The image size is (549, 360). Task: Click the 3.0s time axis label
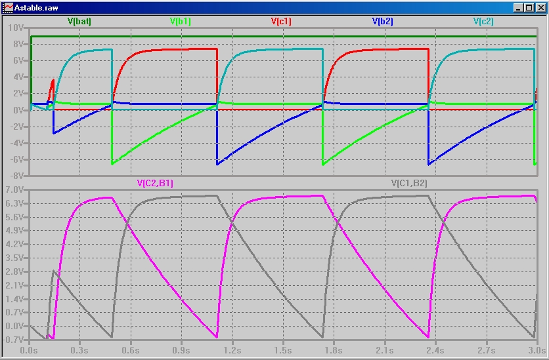pos(537,350)
